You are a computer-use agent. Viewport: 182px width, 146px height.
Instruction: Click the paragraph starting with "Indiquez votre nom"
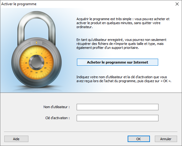(x=124, y=79)
